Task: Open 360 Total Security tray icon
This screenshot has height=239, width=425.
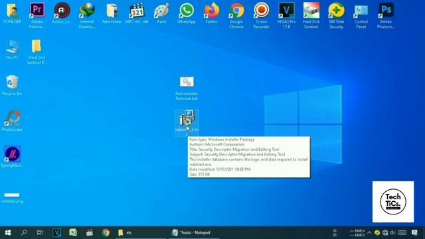Action: click(x=377, y=232)
